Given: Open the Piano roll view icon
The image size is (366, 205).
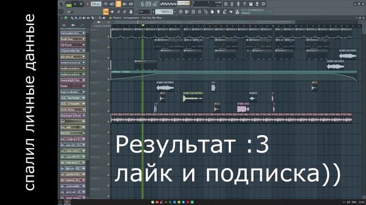Looking at the screenshot, I should click(x=187, y=11).
